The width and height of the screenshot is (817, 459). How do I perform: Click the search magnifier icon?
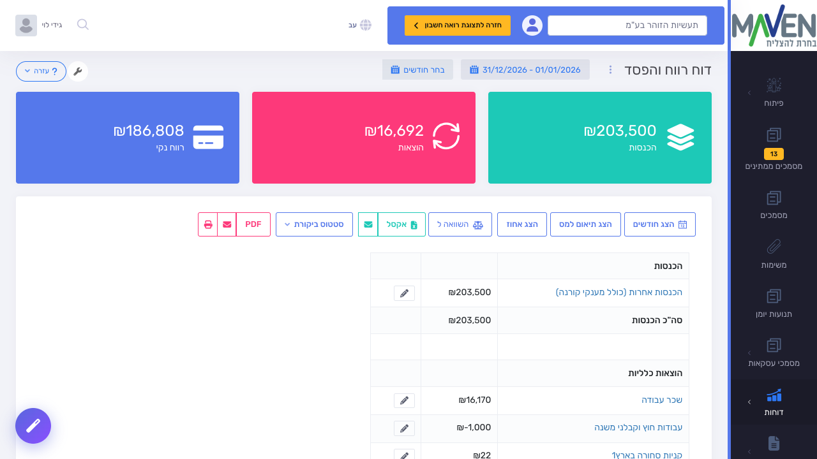point(83,25)
